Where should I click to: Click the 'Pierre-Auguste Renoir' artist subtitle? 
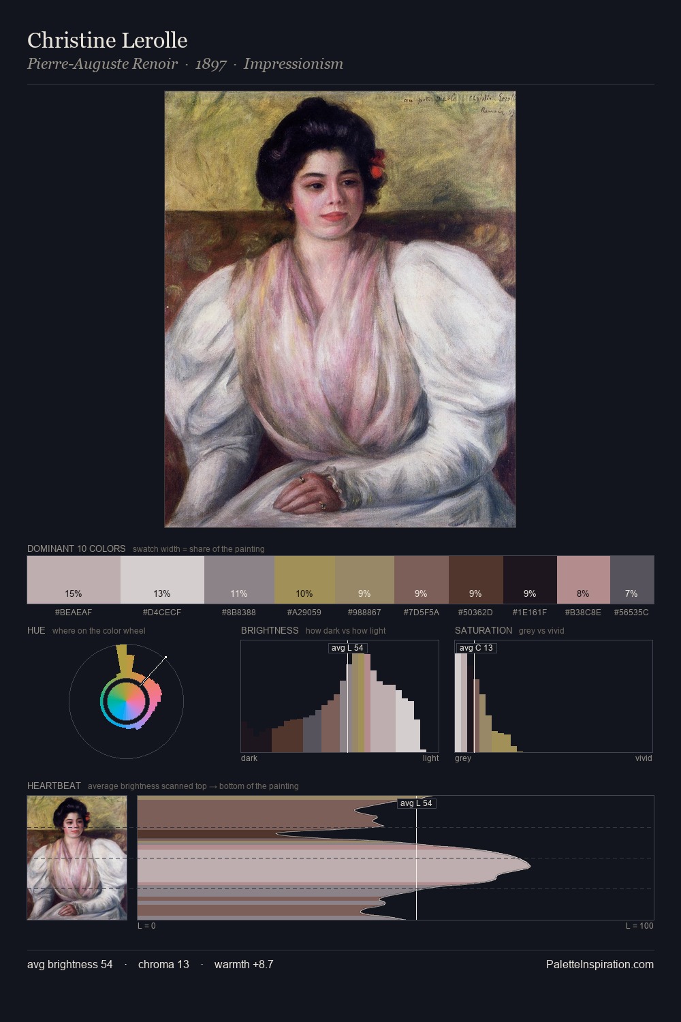(102, 64)
